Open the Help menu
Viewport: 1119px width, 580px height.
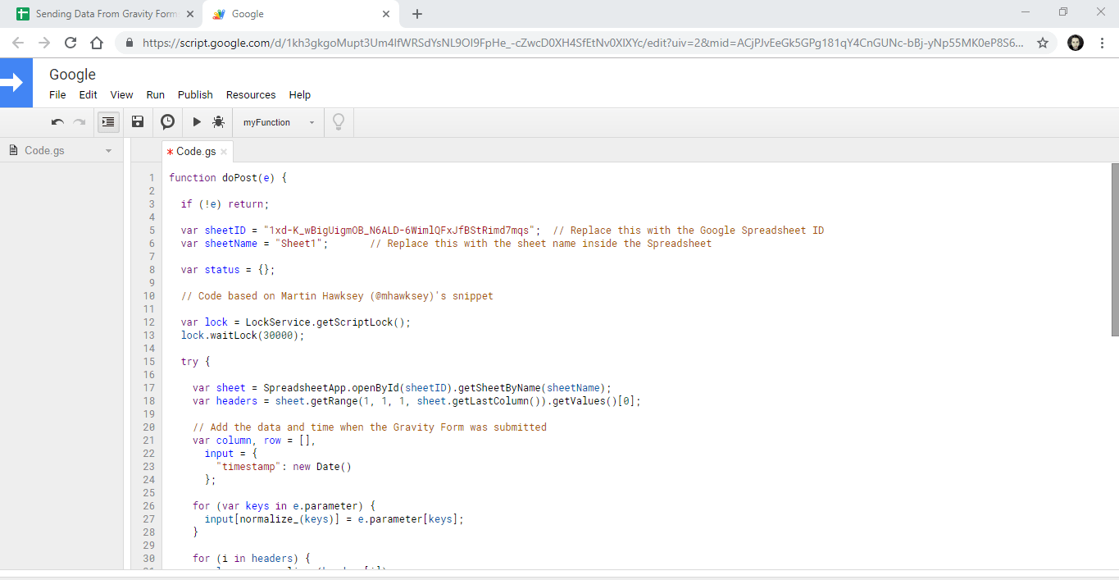click(300, 95)
